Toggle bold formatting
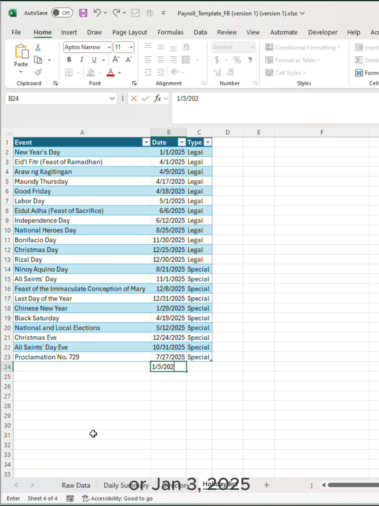 pyautogui.click(x=69, y=59)
